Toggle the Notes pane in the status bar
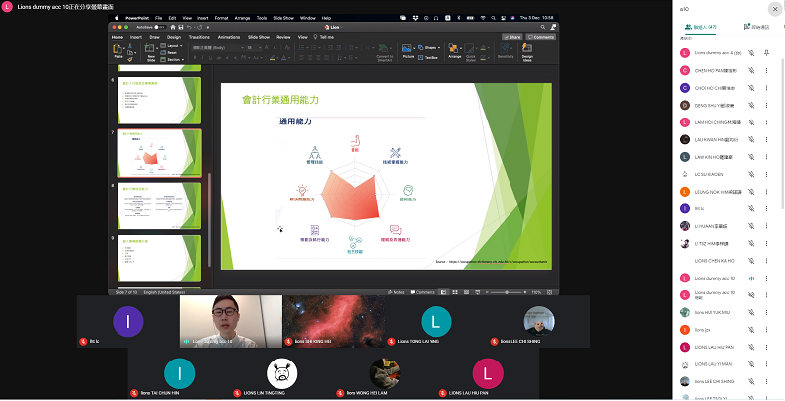This screenshot has height=401, width=785. 393,292
